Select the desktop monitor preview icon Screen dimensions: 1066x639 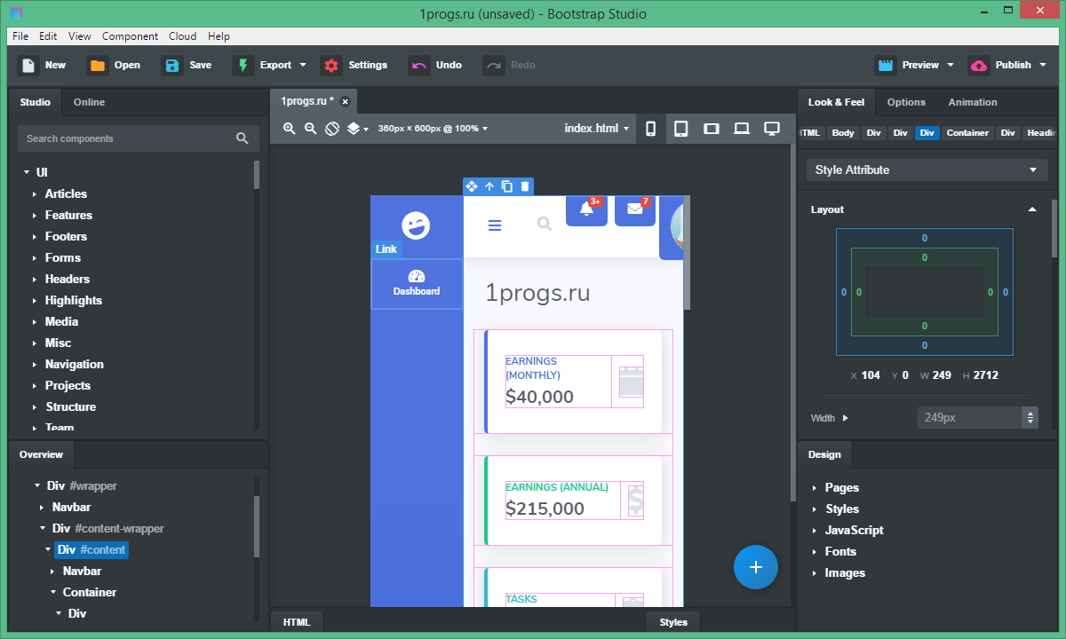(772, 129)
